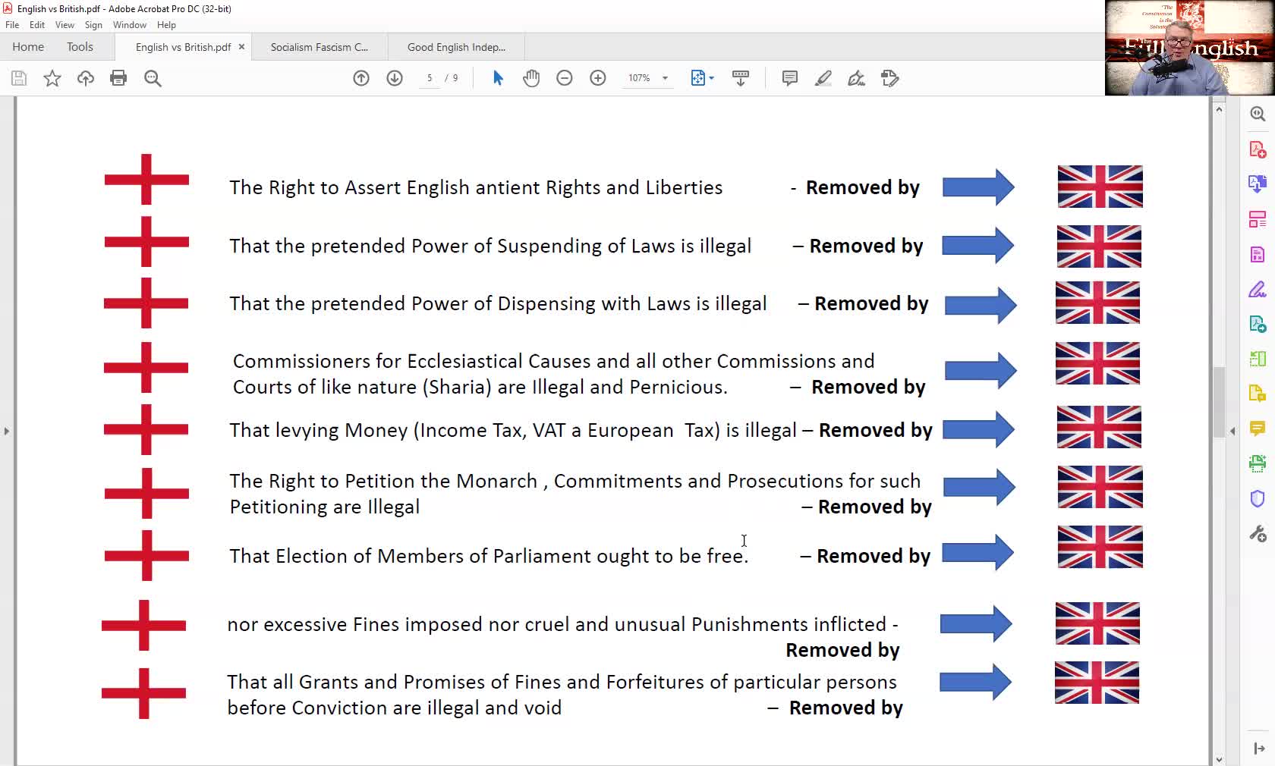Open the Export PDF tool in right pane
The height and width of the screenshot is (766, 1275).
[1258, 184]
